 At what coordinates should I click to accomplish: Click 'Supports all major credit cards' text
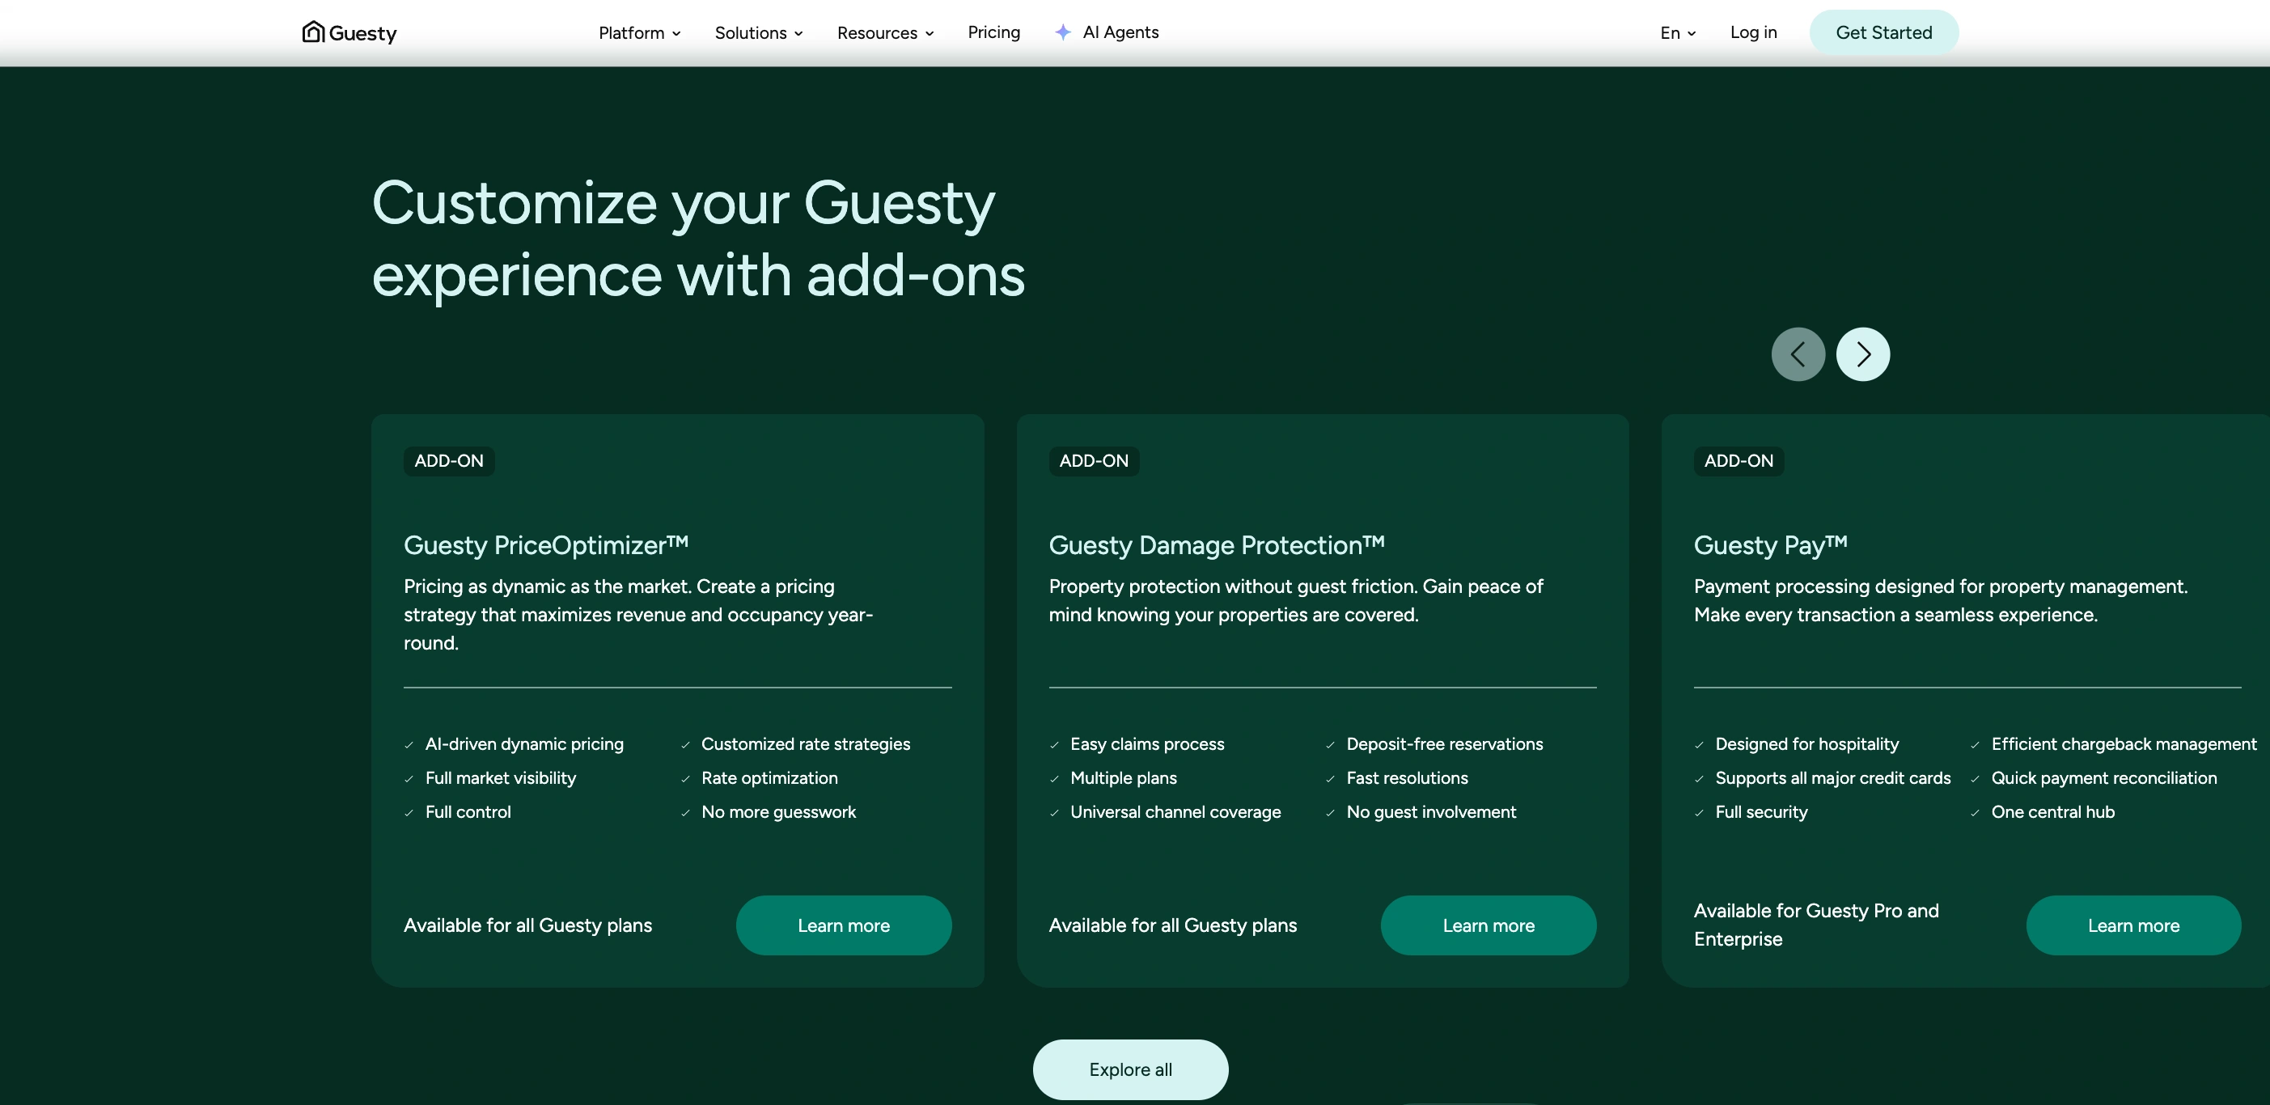pyautogui.click(x=1833, y=778)
